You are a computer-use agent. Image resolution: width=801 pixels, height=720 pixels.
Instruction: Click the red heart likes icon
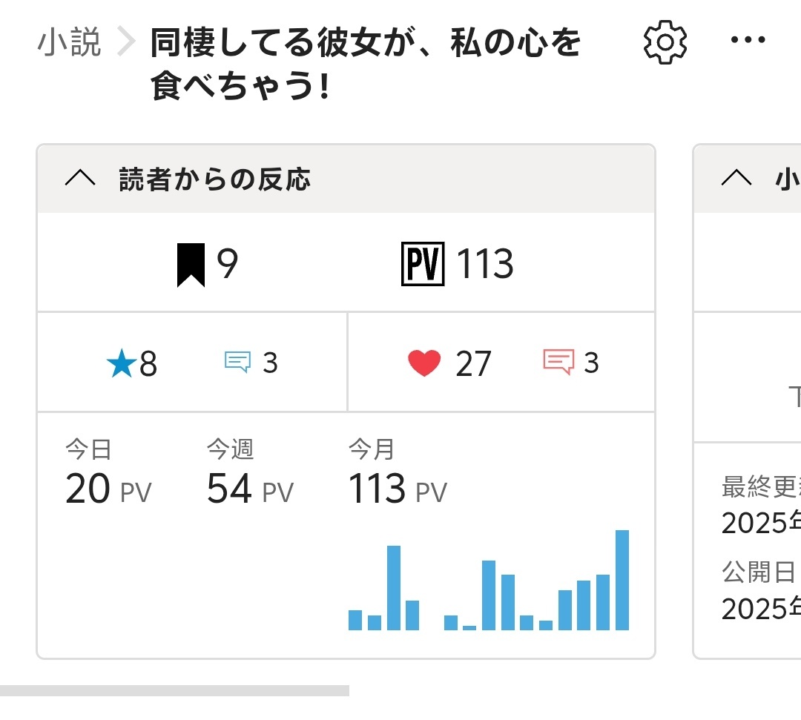click(424, 363)
